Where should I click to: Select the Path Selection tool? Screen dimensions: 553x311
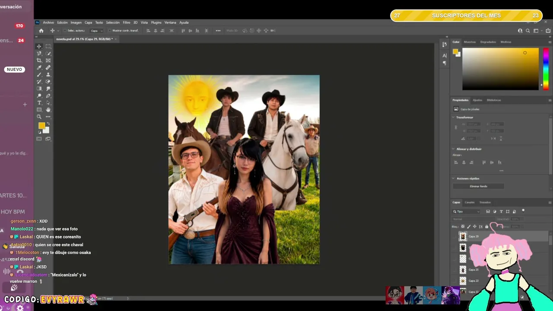48,103
